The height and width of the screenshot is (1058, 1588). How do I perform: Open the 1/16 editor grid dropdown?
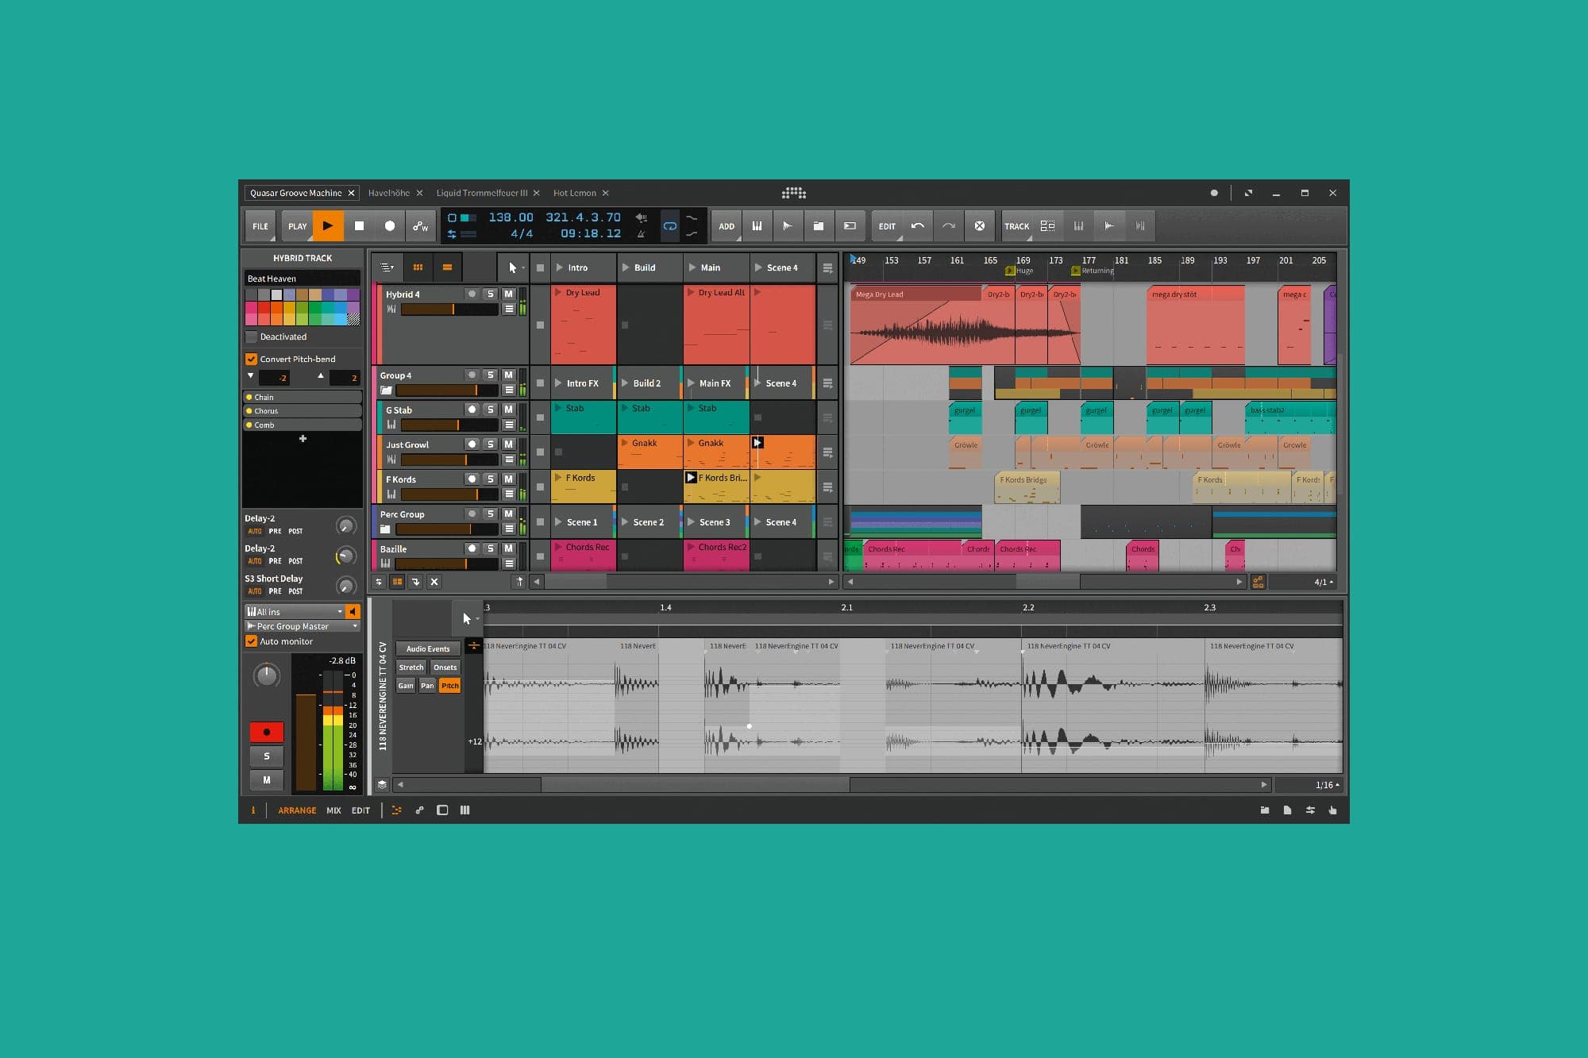coord(1309,785)
